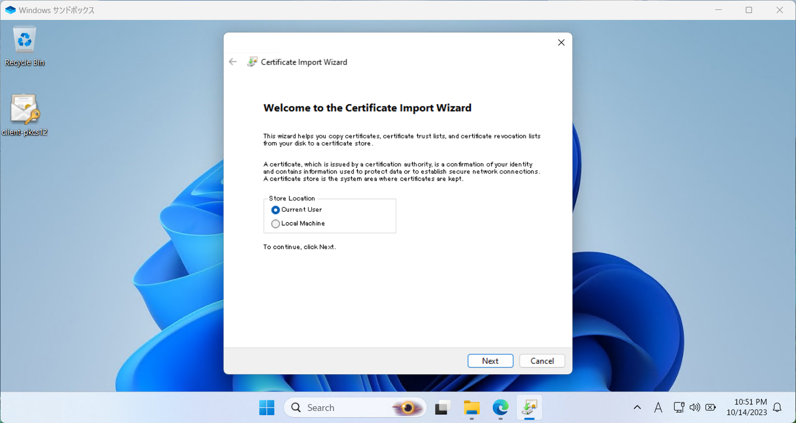Select the Current User radio button

pyautogui.click(x=275, y=210)
